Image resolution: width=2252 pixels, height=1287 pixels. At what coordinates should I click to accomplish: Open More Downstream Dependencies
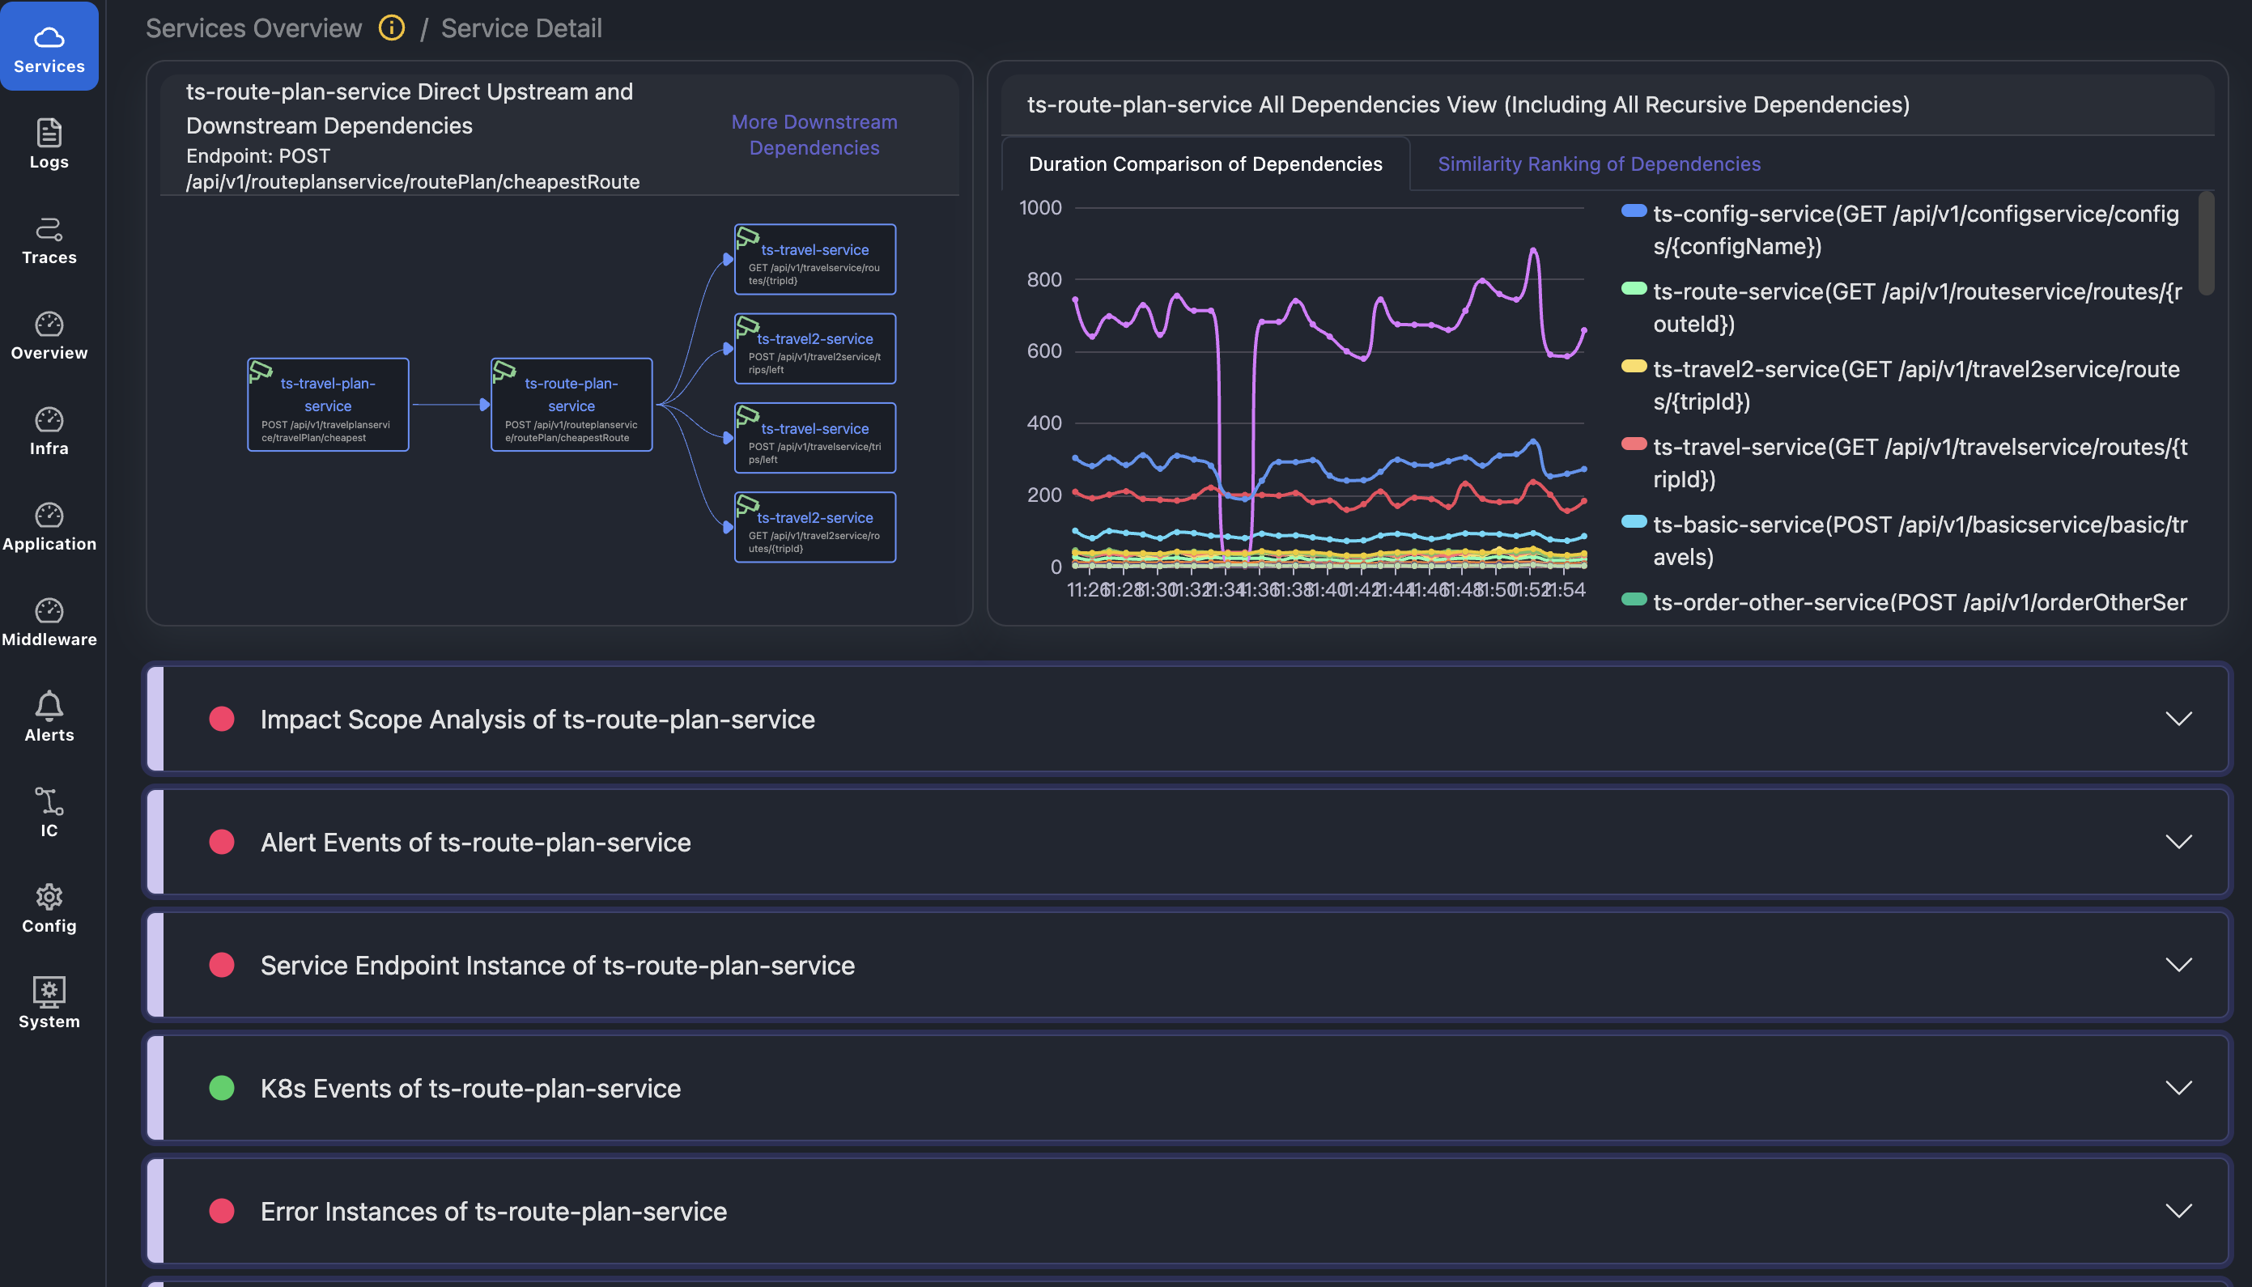pos(813,134)
